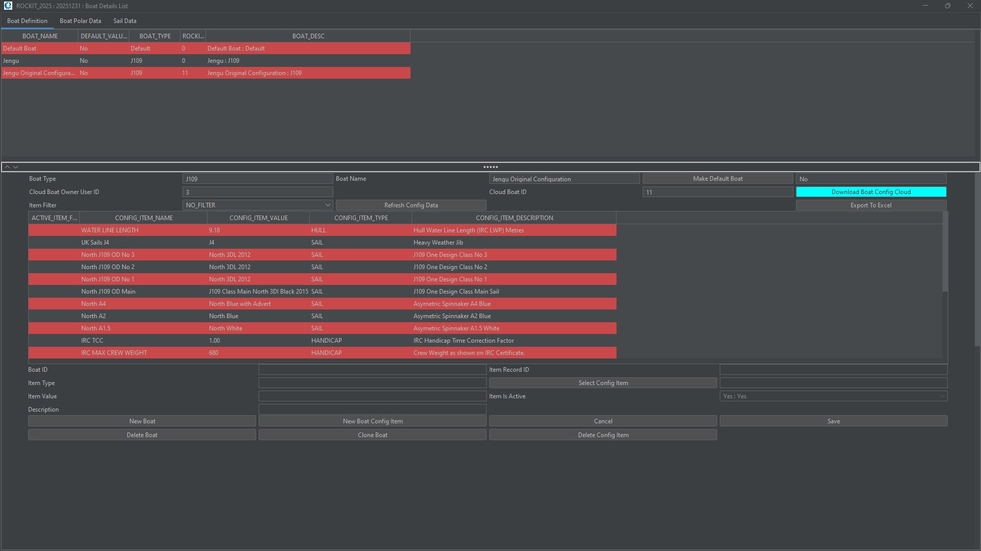Grab the split pane divider dots handle
The width and height of the screenshot is (981, 551).
pyautogui.click(x=490, y=167)
